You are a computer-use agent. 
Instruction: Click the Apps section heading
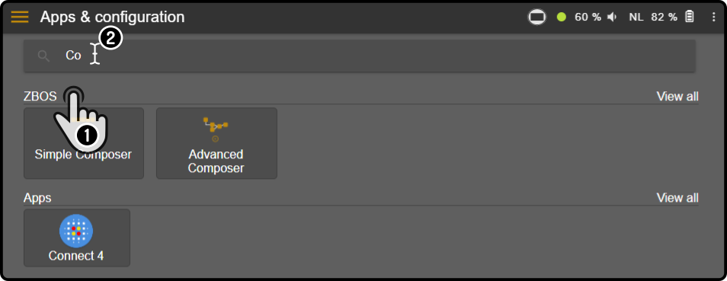tap(37, 198)
